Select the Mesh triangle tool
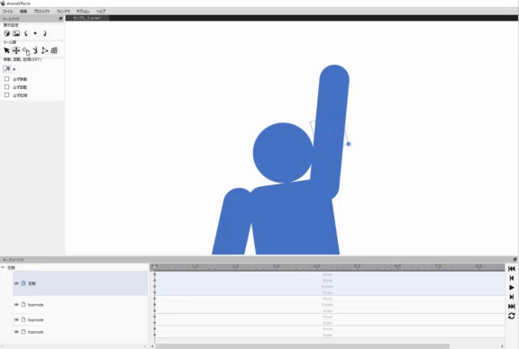 [x=45, y=50]
